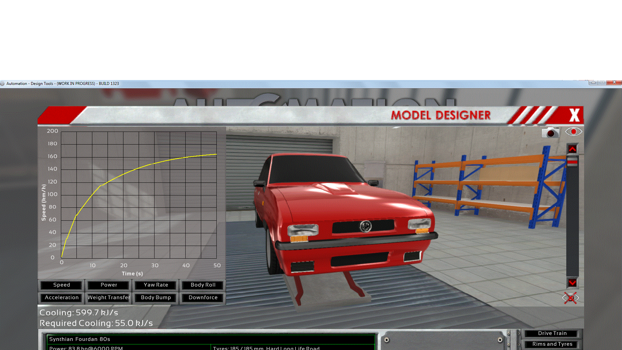
Task: Show the Weight Transfer graph
Action: 109,297
